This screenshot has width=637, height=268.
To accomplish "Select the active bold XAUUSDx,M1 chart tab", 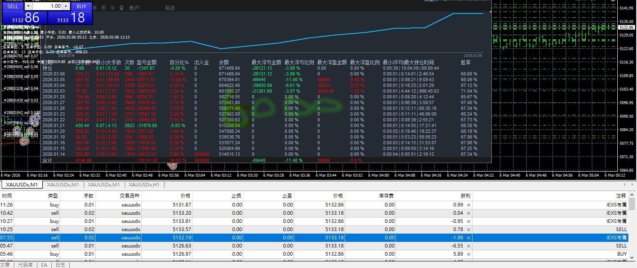I will (22, 185).
